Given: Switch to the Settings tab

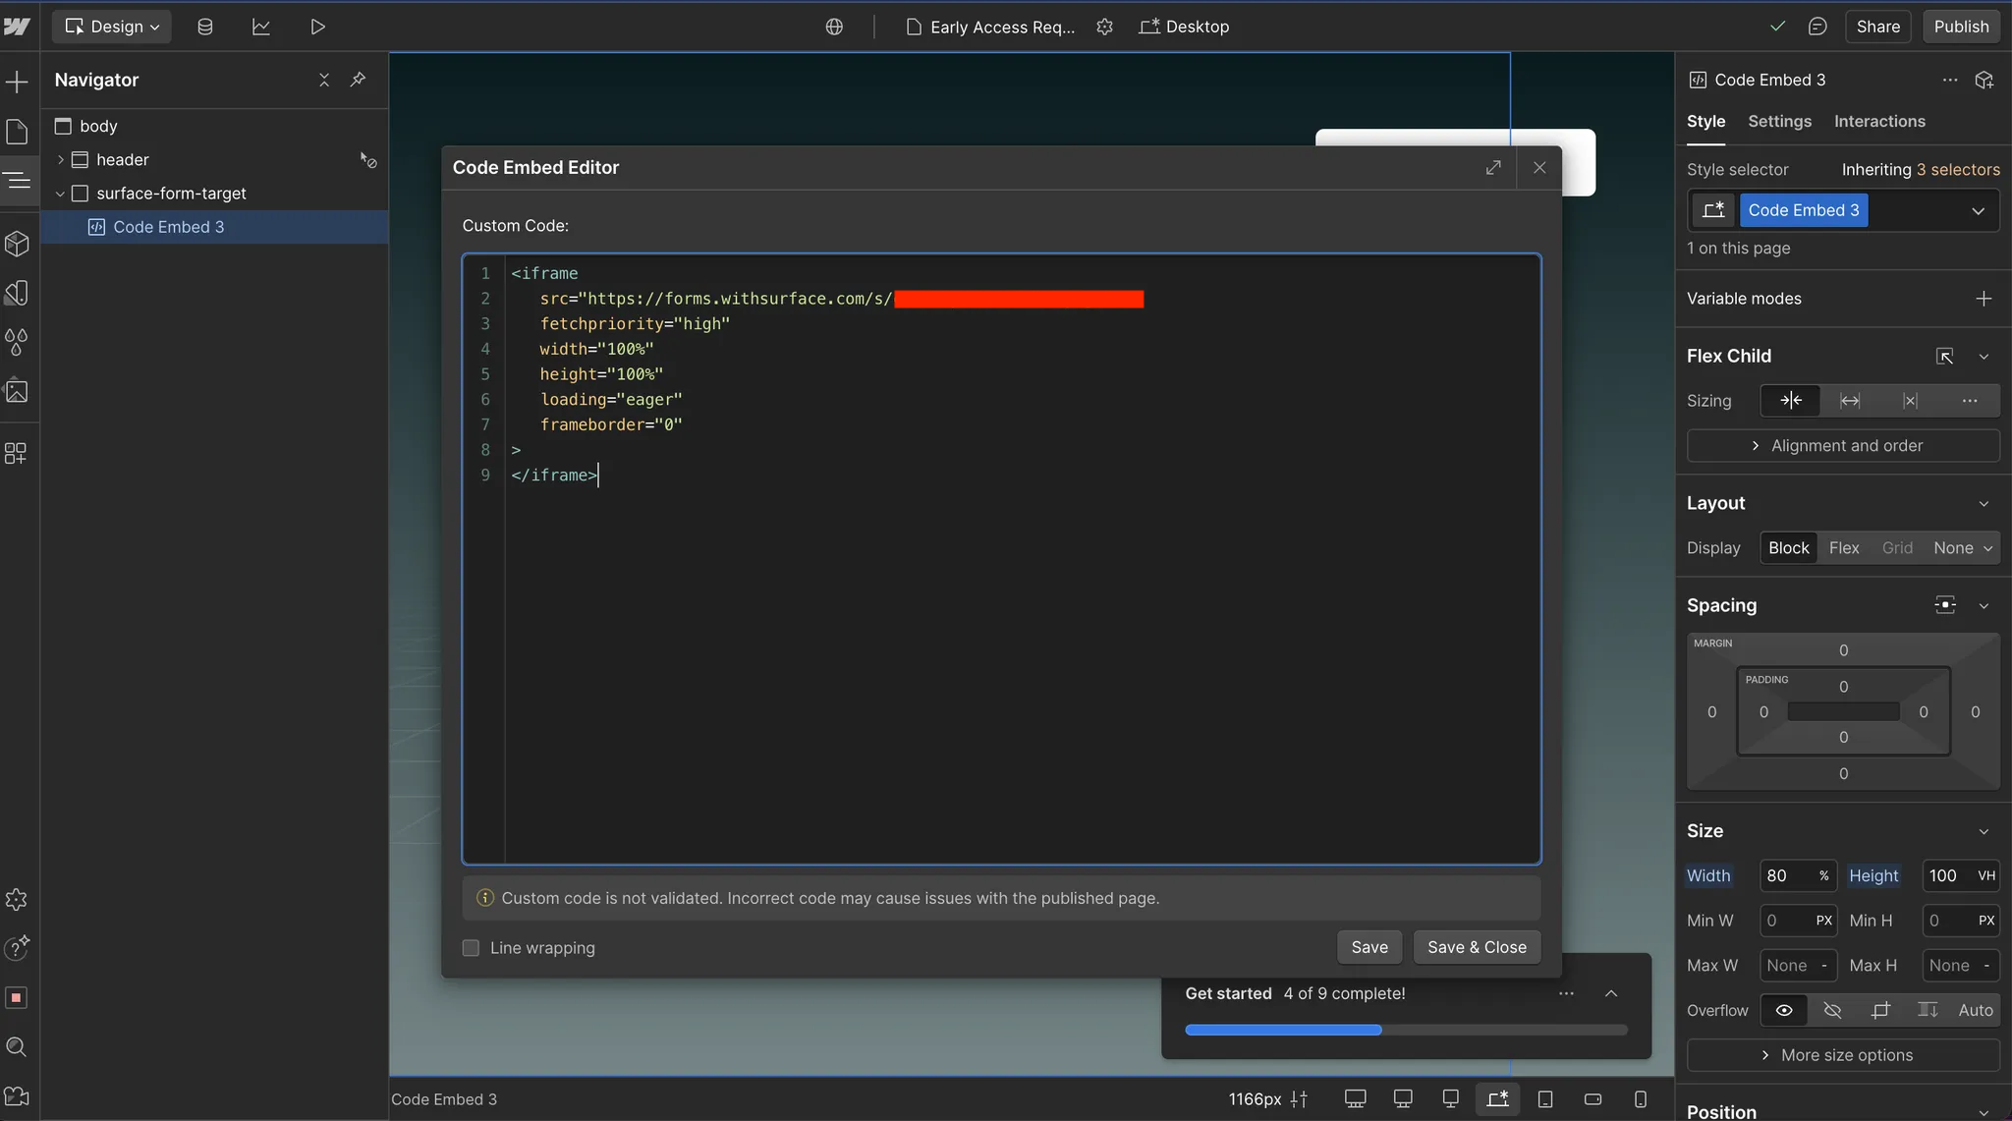Looking at the screenshot, I should pyautogui.click(x=1779, y=122).
